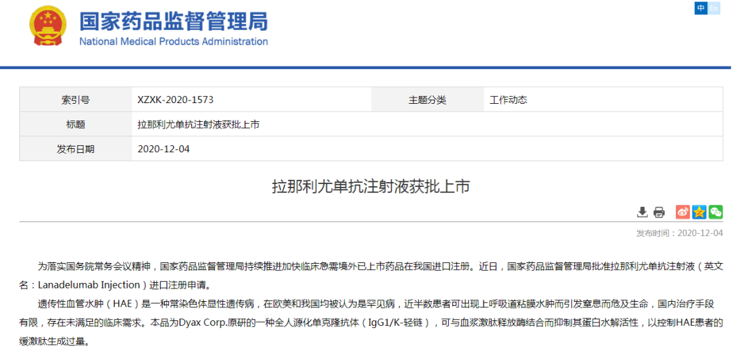
Task: Select the table date value 2020-12-04
Action: [x=163, y=149]
